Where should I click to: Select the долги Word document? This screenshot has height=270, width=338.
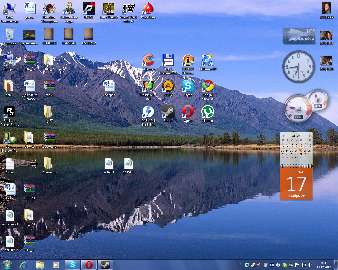coord(30,11)
